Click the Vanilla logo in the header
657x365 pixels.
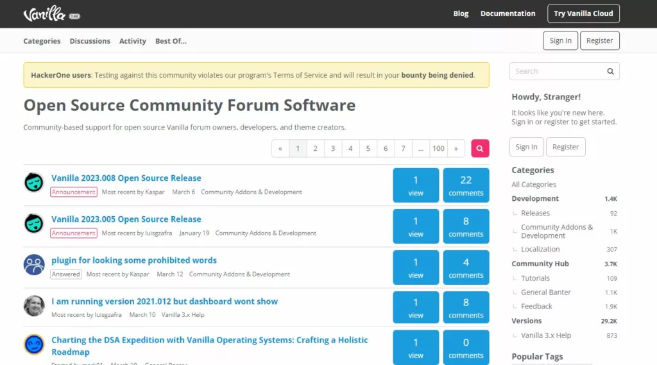[51, 14]
